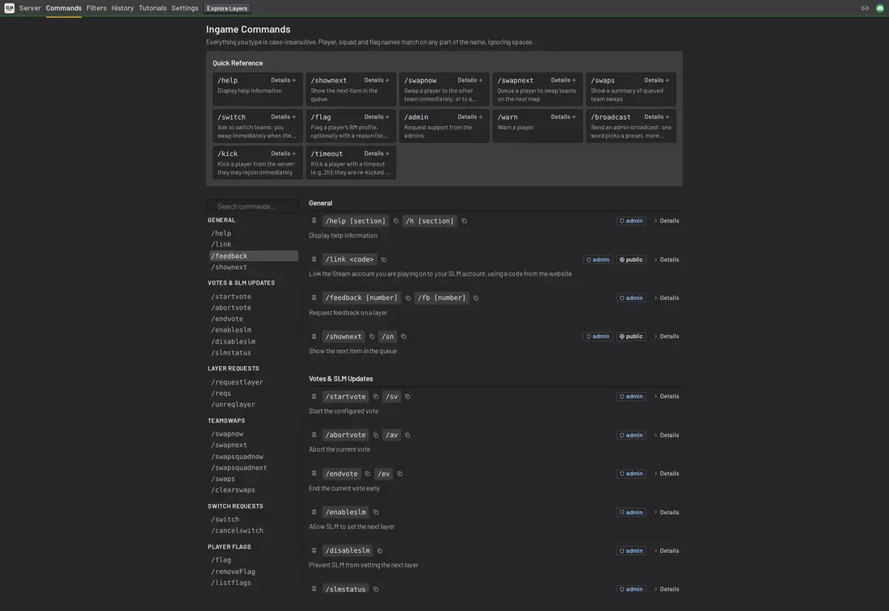Screen dimensions: 889x611
Task: Copy the /ev alias
Action: click(399, 474)
